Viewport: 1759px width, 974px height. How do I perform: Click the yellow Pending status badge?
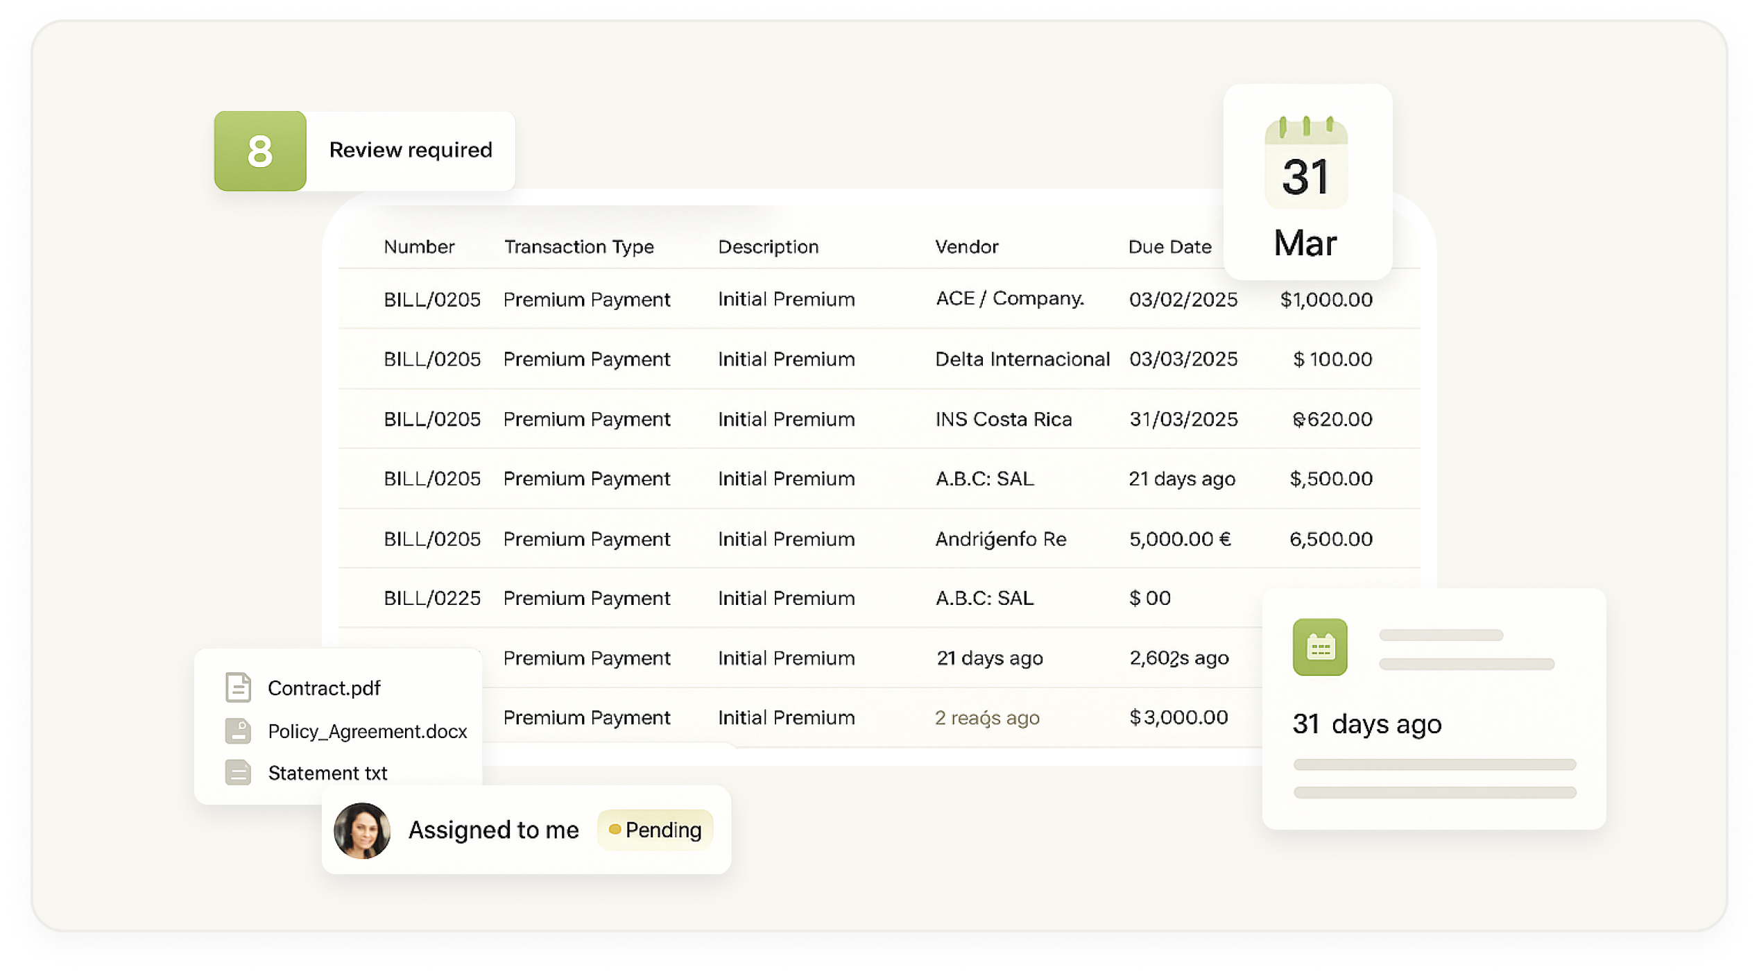coord(655,830)
